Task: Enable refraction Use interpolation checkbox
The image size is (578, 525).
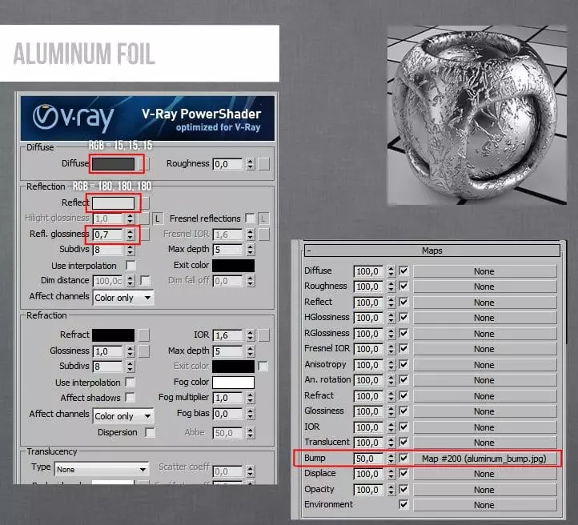Action: [x=130, y=382]
